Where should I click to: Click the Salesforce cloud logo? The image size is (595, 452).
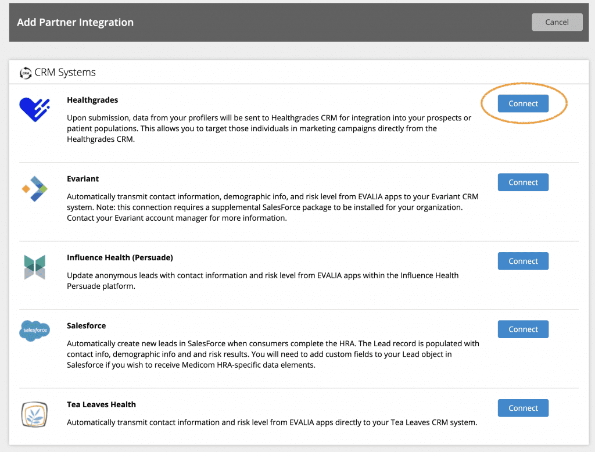coord(34,330)
